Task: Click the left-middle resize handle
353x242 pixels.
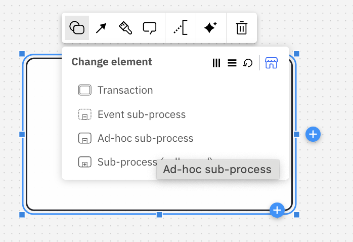Action: click(x=22, y=134)
